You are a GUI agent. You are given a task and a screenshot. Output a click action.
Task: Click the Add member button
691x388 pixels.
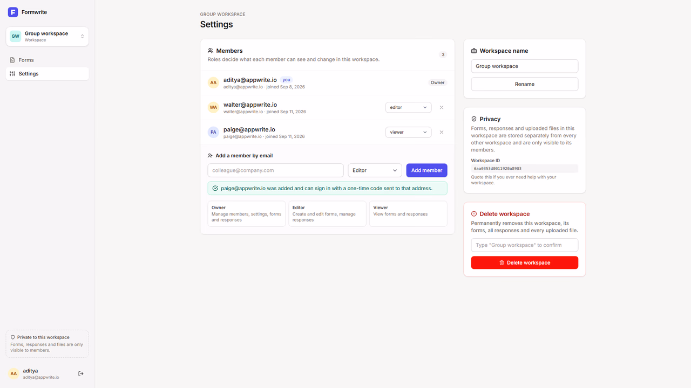[426, 170]
